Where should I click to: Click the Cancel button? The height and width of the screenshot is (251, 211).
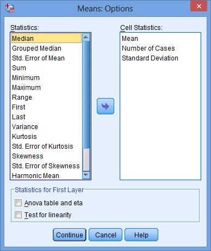(x=105, y=235)
